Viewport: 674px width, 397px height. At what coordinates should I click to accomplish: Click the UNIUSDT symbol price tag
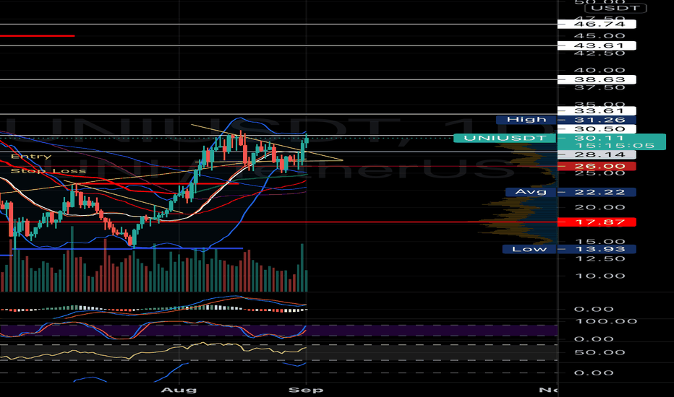pos(505,138)
